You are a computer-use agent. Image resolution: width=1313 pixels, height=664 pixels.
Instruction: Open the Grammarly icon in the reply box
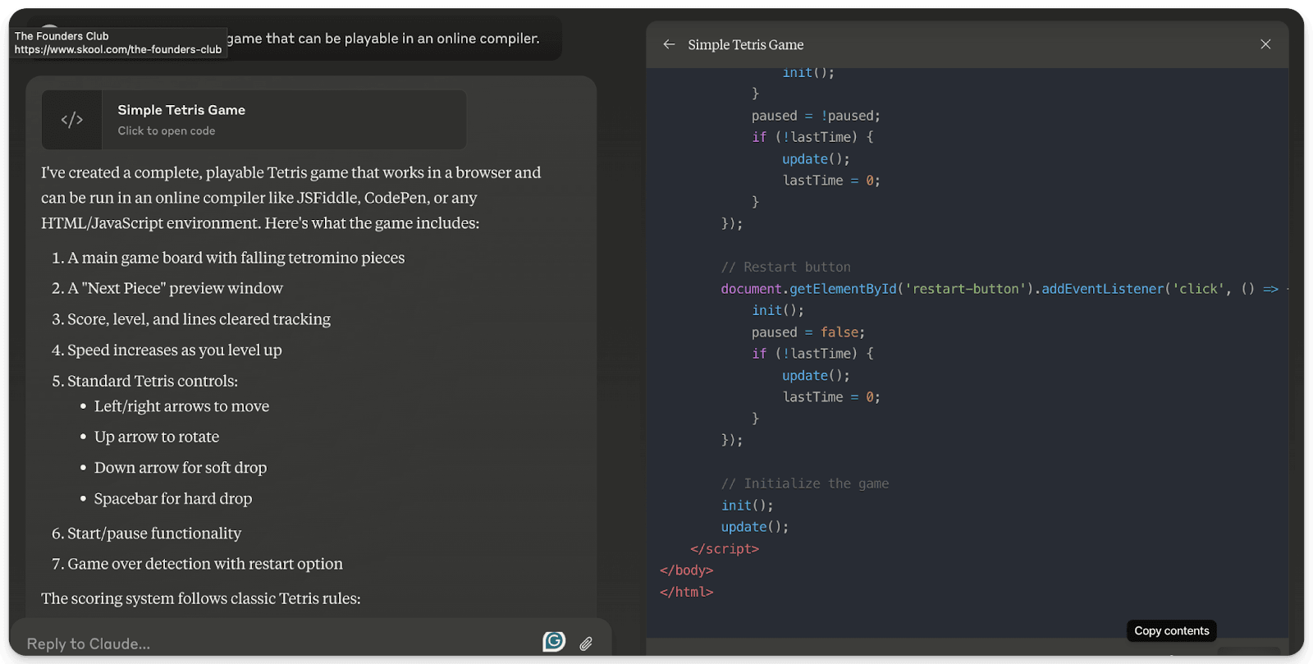tap(554, 642)
